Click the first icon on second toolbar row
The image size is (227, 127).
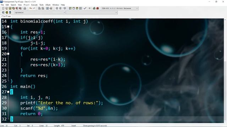pos(3,13)
